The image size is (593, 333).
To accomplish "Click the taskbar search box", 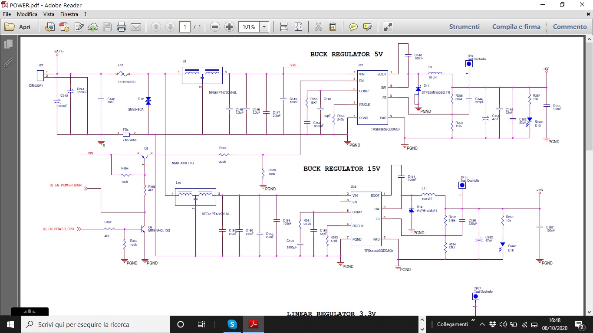I will 95,324.
